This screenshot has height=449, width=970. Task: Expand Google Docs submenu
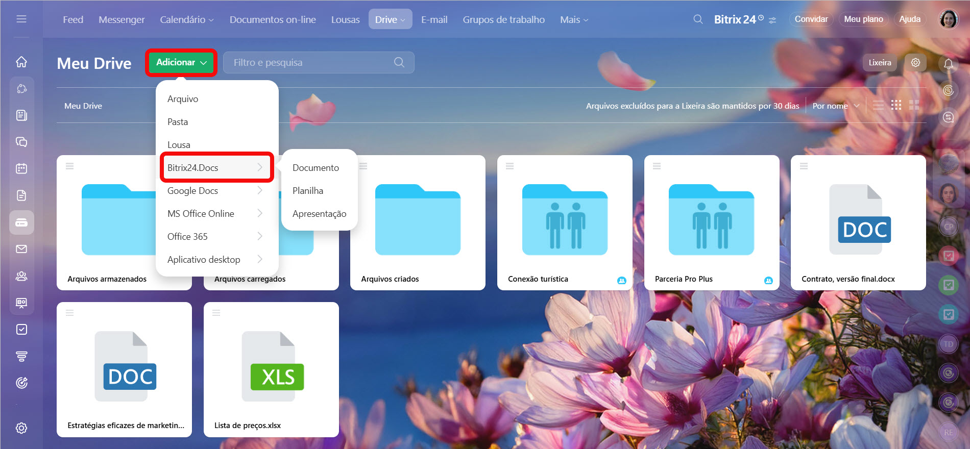[x=216, y=190]
